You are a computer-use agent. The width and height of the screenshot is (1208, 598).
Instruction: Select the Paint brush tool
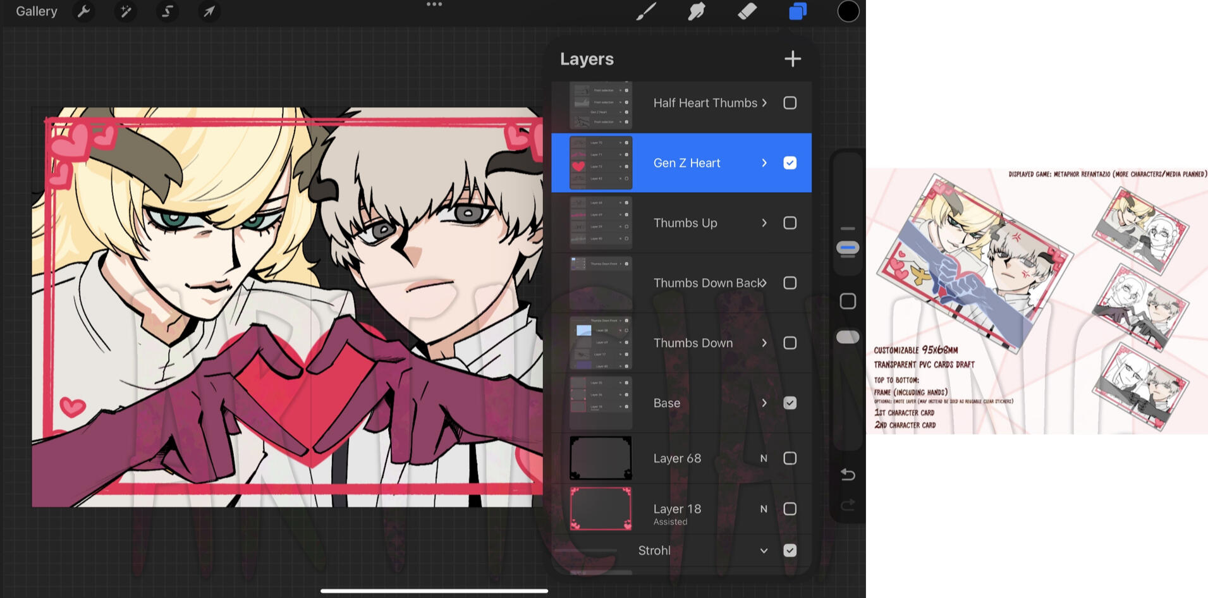645,11
